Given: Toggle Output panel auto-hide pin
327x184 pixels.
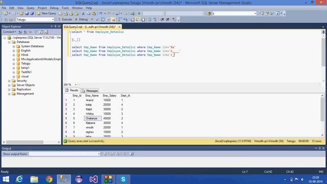Looking at the screenshot, I should coord(319,148).
